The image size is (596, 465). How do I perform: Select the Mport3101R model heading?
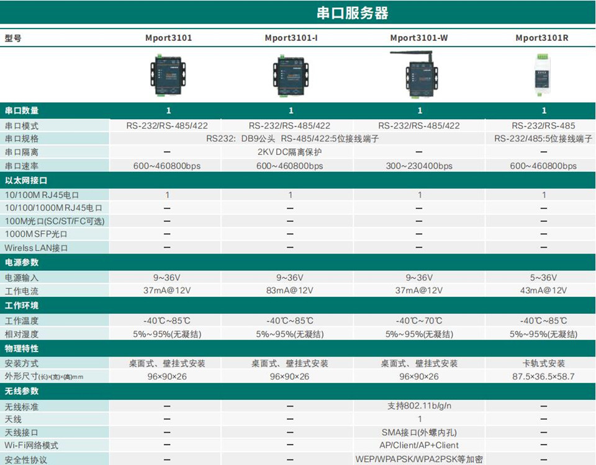click(x=541, y=38)
